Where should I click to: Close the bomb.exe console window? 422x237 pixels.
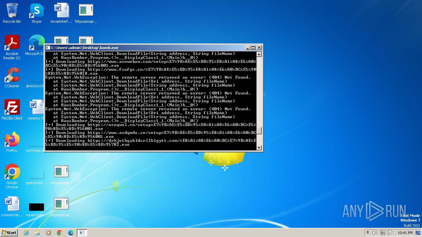[259, 48]
